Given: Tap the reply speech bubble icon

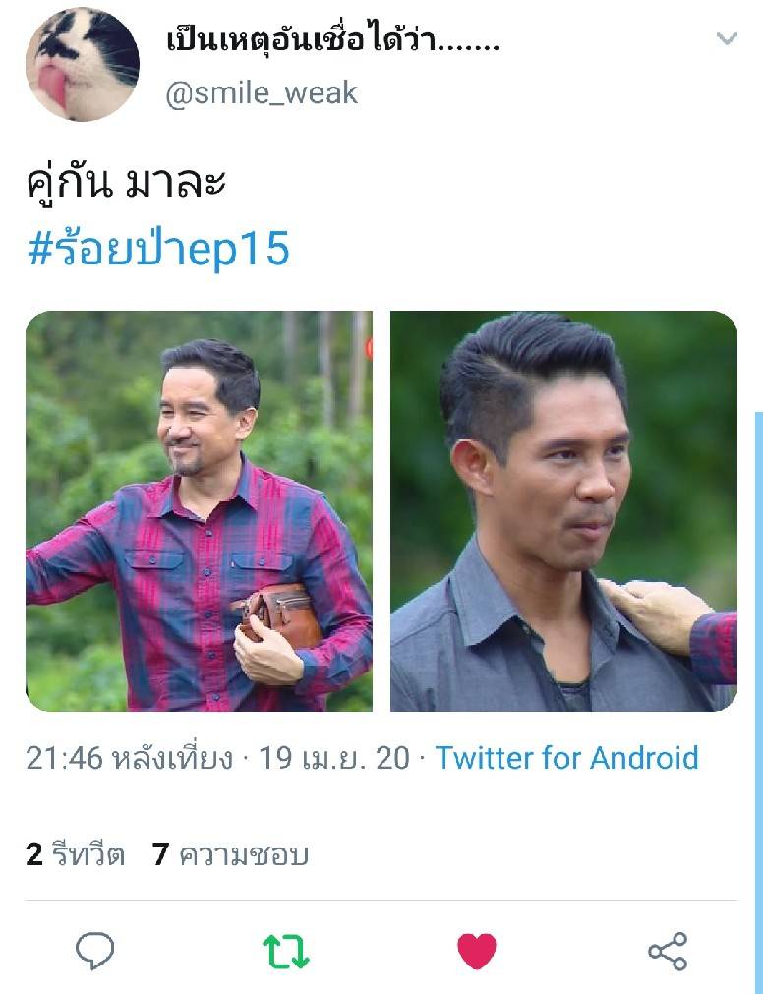Looking at the screenshot, I should [95, 951].
